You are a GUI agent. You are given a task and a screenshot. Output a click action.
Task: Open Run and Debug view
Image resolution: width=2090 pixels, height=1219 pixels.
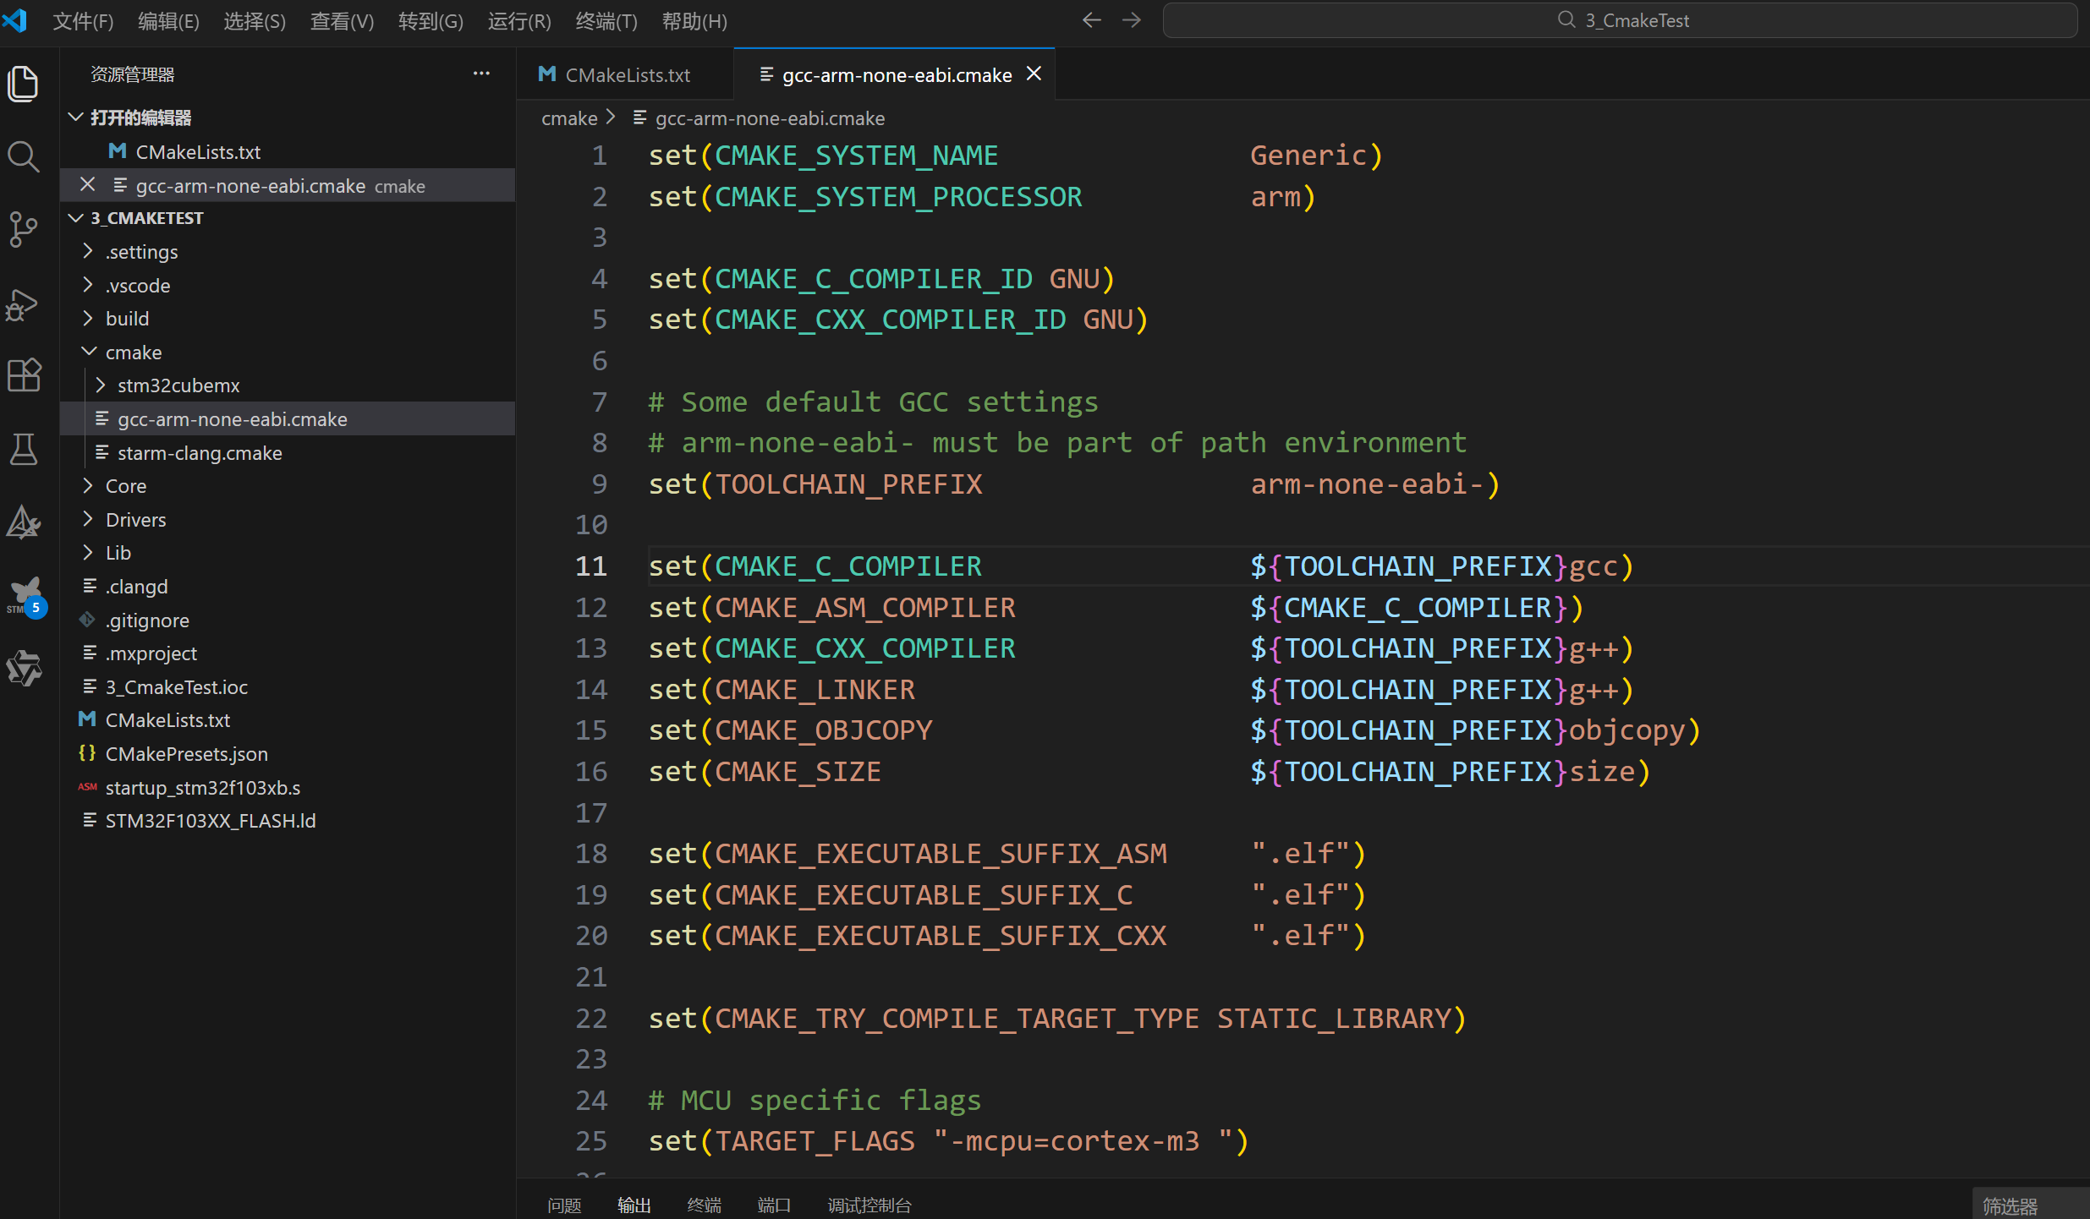(24, 304)
